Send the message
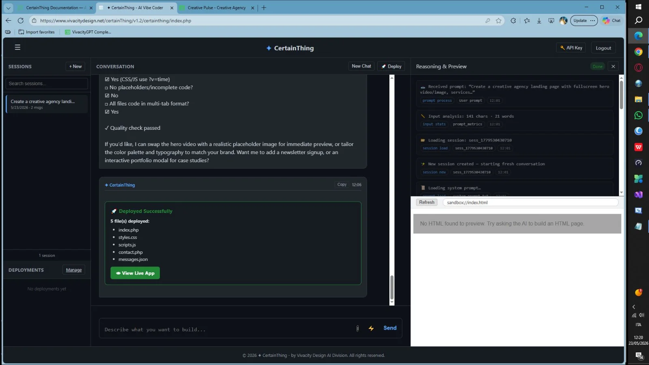The image size is (649, 365). (390, 328)
